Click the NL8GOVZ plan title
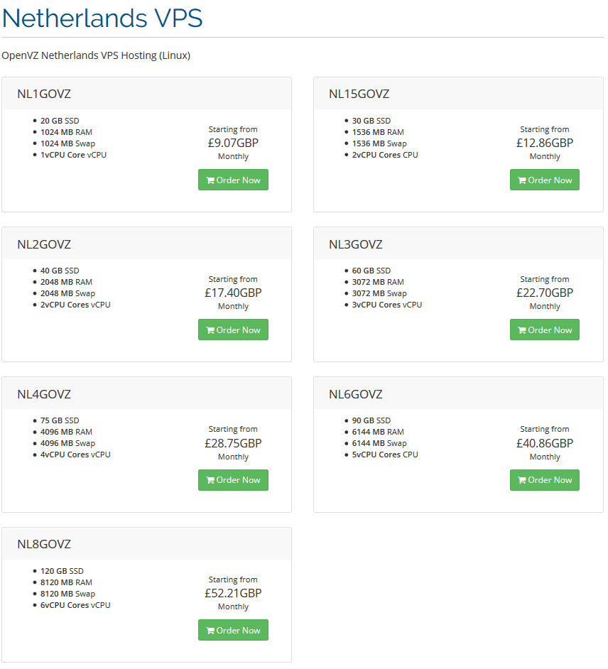 tap(44, 545)
